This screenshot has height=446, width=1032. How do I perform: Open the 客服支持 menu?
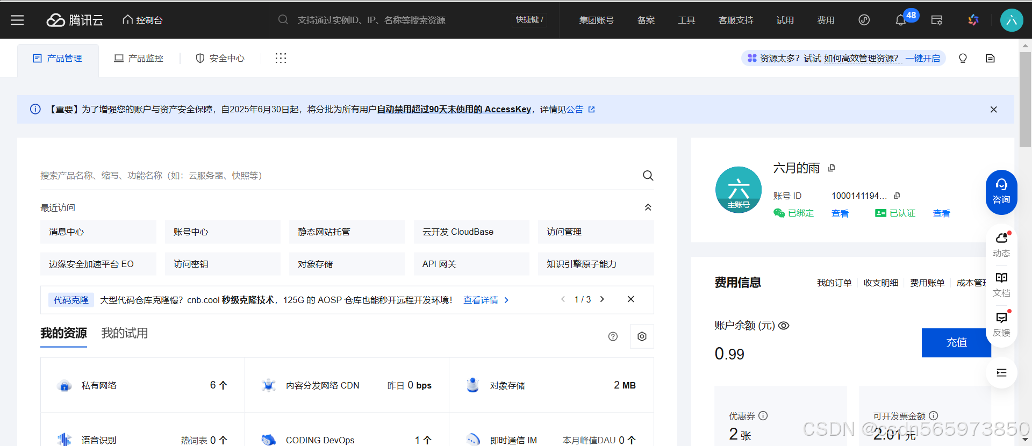pos(736,20)
